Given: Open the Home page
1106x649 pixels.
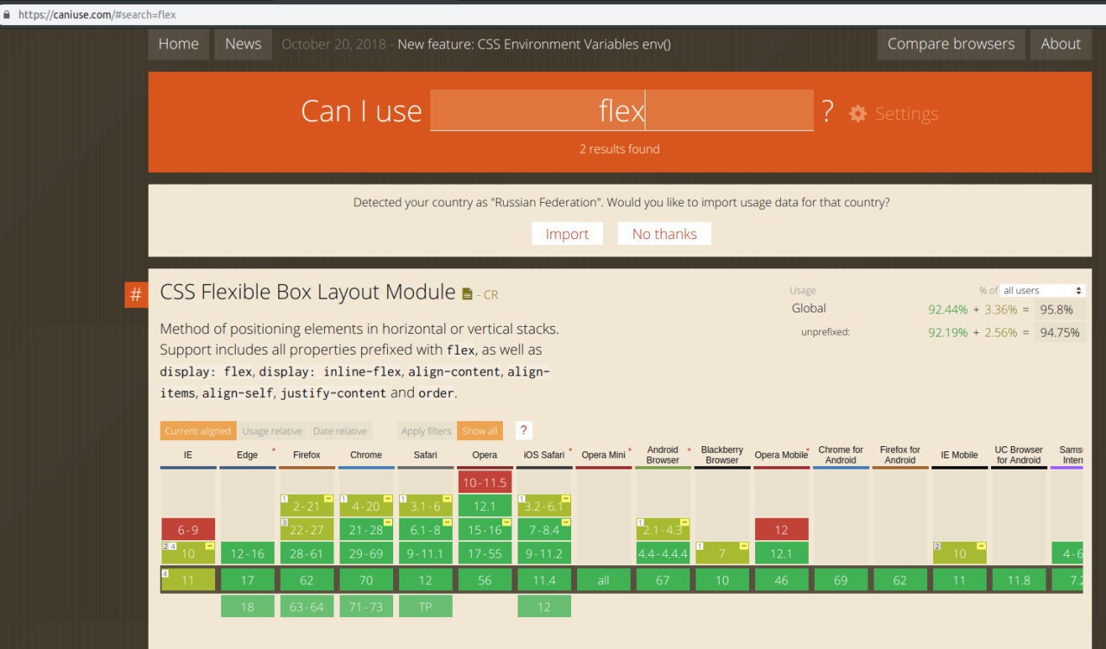Looking at the screenshot, I should click(179, 44).
